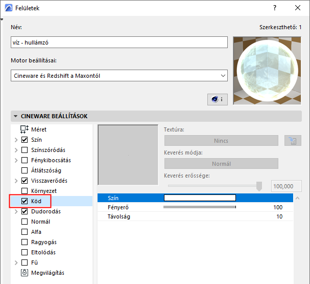Select the Megvilágítás lighting icon
The height and width of the screenshot is (284, 310).
point(25,273)
